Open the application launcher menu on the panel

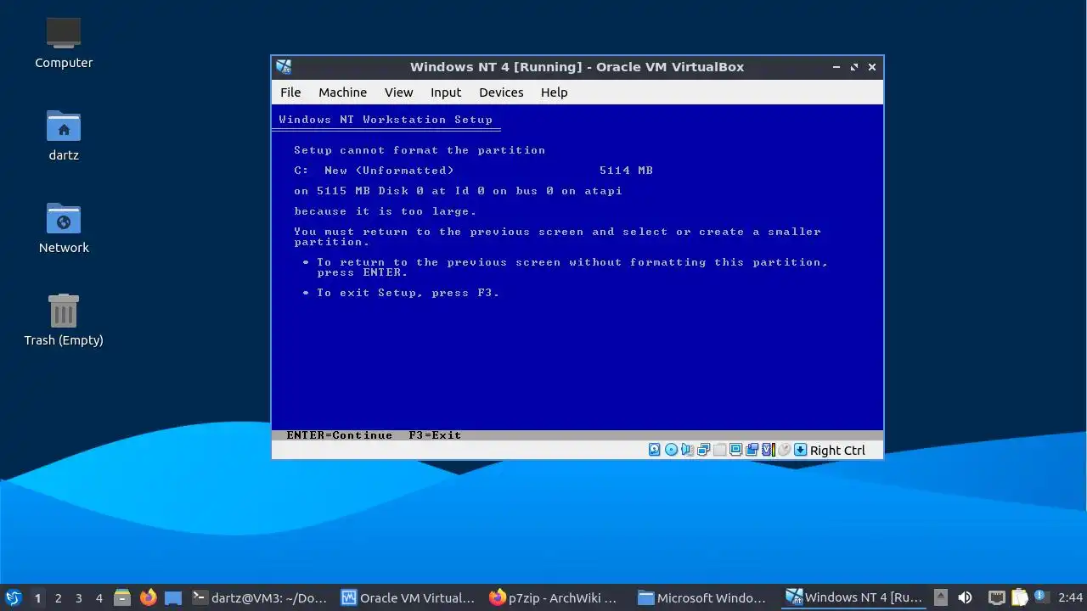(13, 597)
